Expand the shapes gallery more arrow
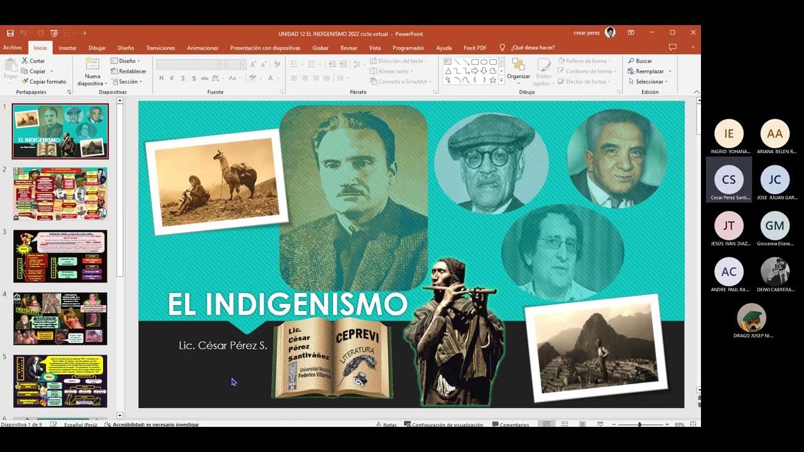The width and height of the screenshot is (804, 452). pyautogui.click(x=501, y=80)
